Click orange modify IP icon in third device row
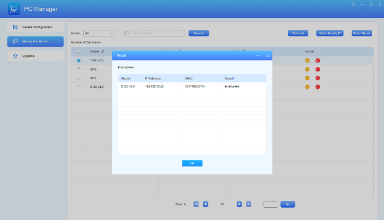Viewport: 384px width, 220px height. (x=307, y=78)
